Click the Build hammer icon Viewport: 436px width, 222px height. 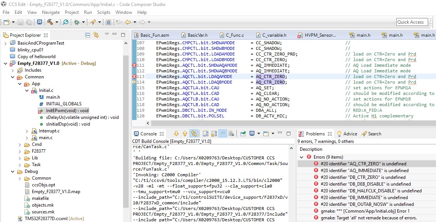[x=50, y=22]
